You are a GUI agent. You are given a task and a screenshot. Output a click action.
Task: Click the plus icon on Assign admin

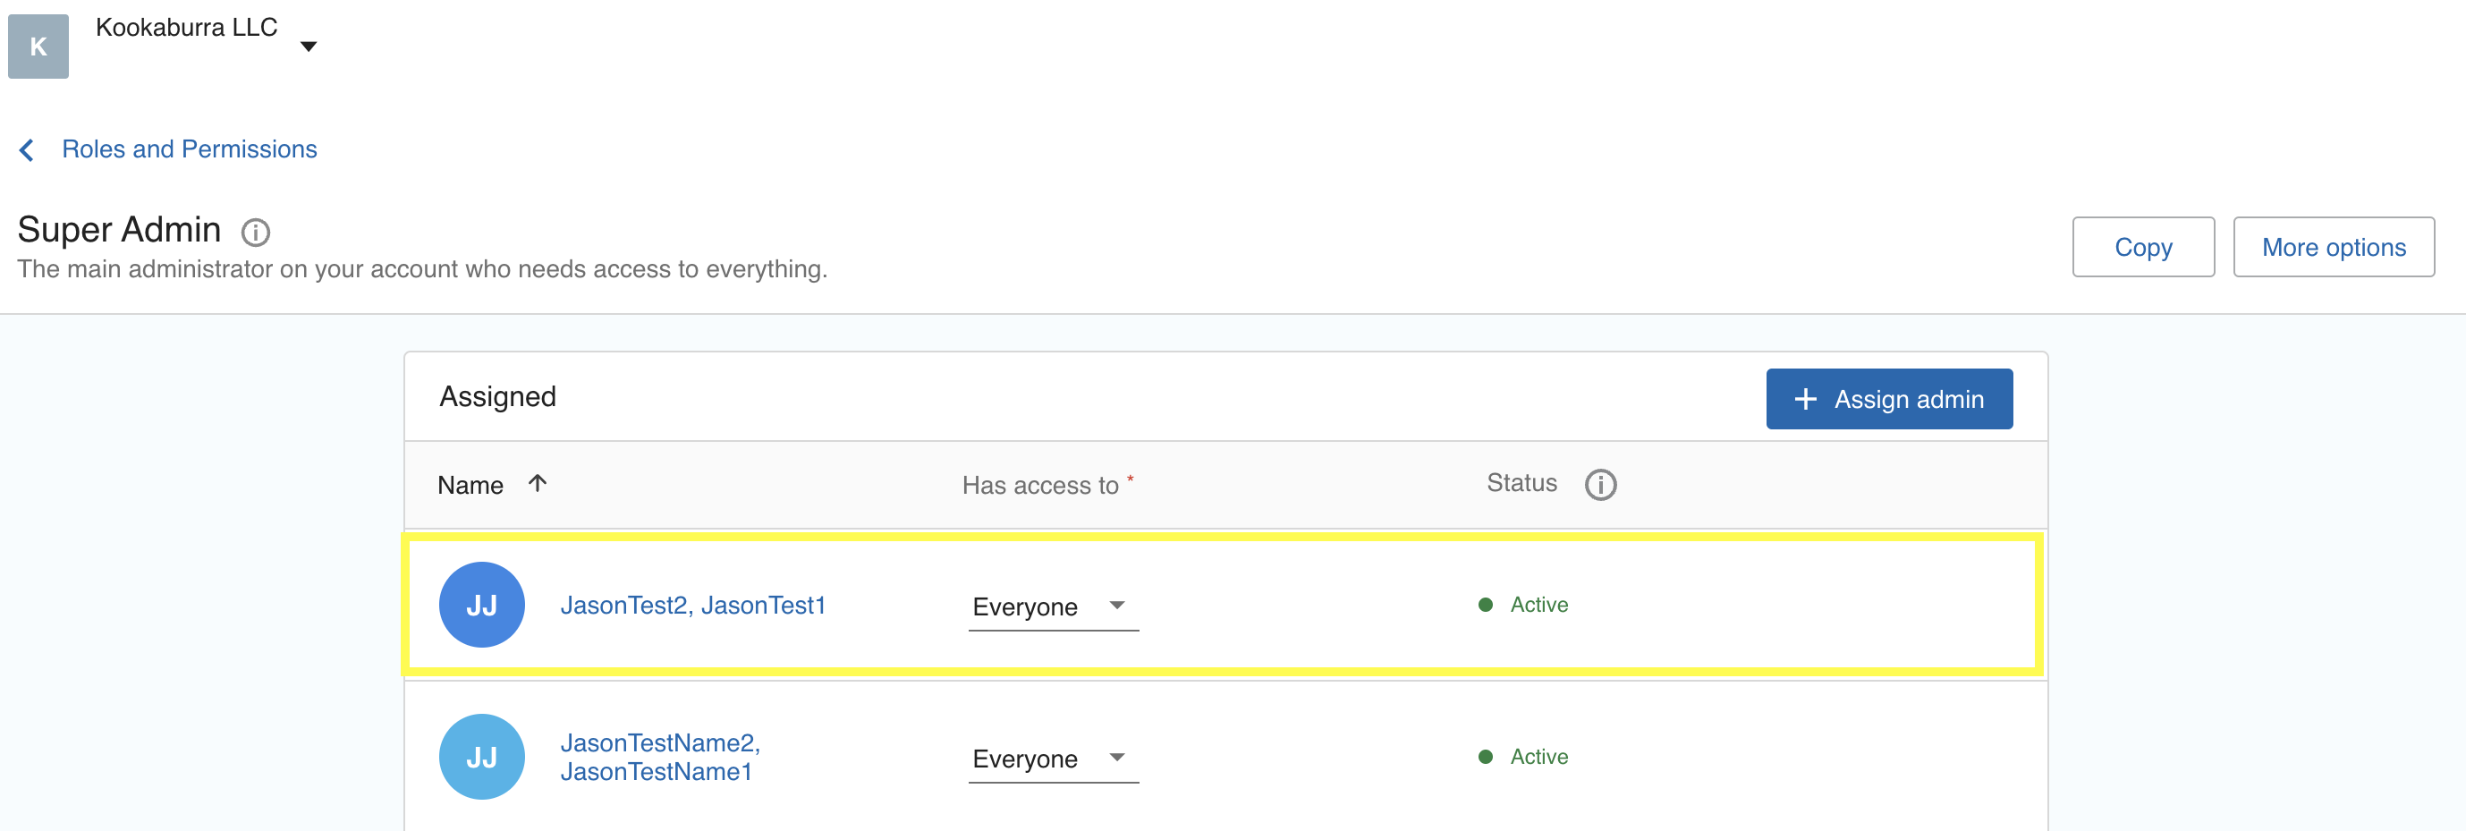pyautogui.click(x=1804, y=399)
